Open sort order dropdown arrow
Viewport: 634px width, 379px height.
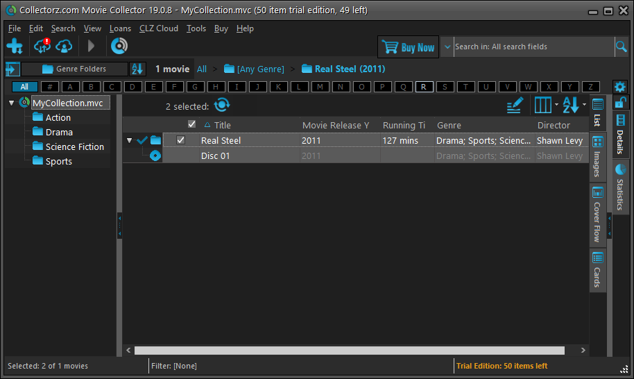point(584,105)
